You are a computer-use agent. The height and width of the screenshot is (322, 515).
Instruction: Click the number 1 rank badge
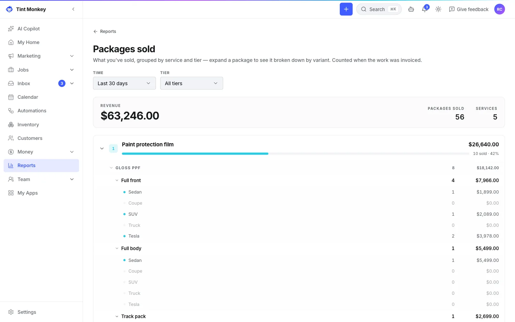(x=113, y=148)
